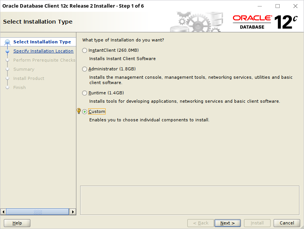Click the left scroll arrow of sidebar
Screen dimensions: 304x229
click(3, 212)
